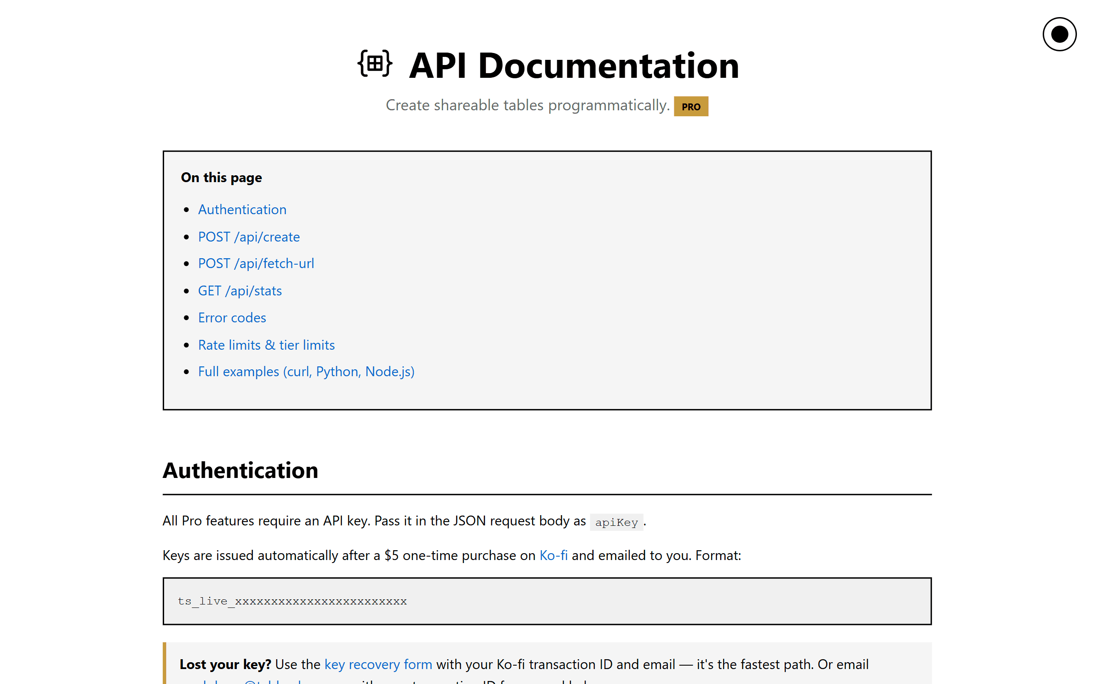Open Full examples (curl, Python, Node.js) link
The image size is (1094, 684).
[x=306, y=371]
